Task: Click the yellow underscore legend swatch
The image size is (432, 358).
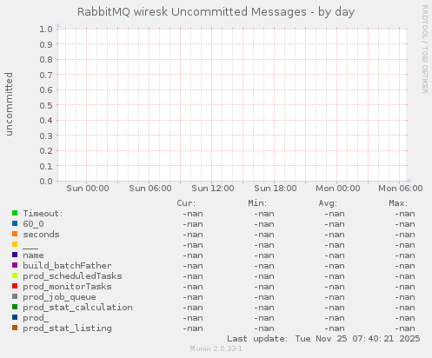Action: coord(15,244)
